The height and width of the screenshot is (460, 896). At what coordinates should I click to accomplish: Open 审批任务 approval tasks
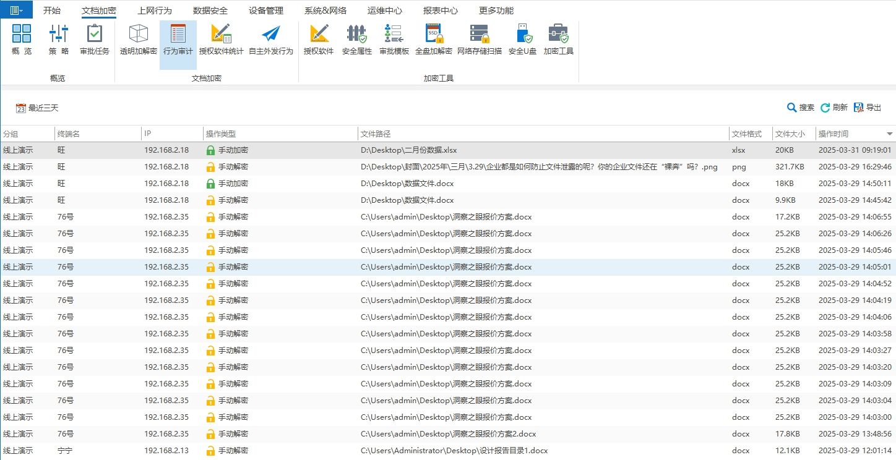94,38
